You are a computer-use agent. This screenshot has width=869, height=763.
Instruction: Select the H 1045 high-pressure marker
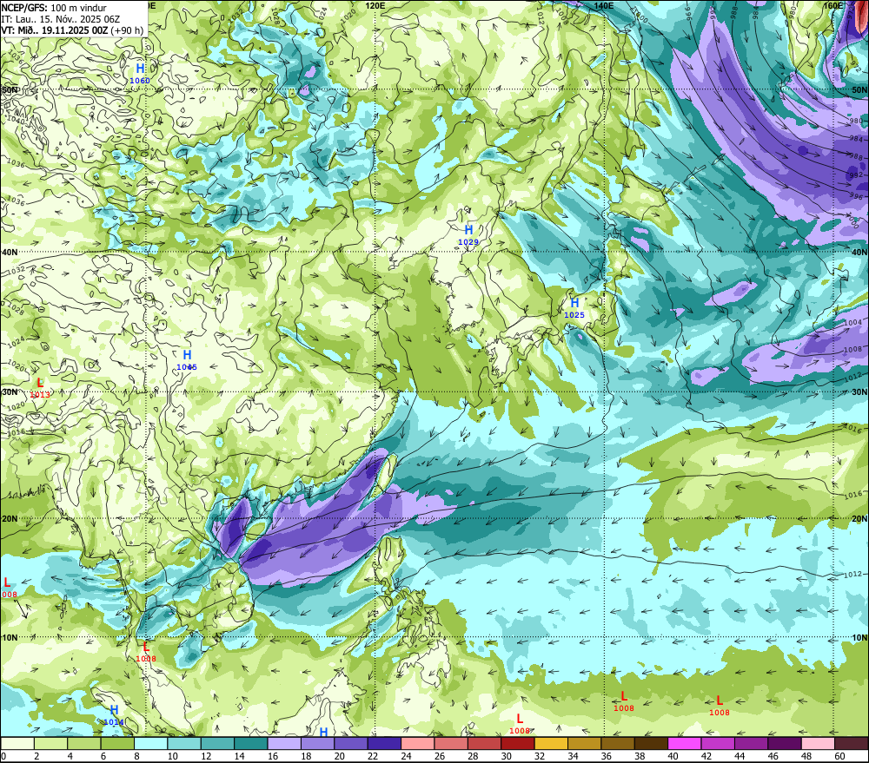(x=187, y=360)
